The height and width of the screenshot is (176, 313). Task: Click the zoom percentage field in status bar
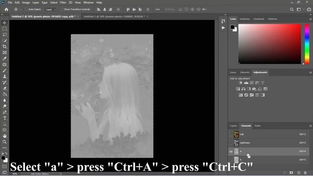15,174
